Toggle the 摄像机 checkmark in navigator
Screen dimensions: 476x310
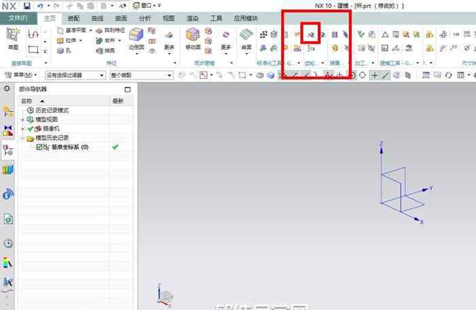[29, 129]
